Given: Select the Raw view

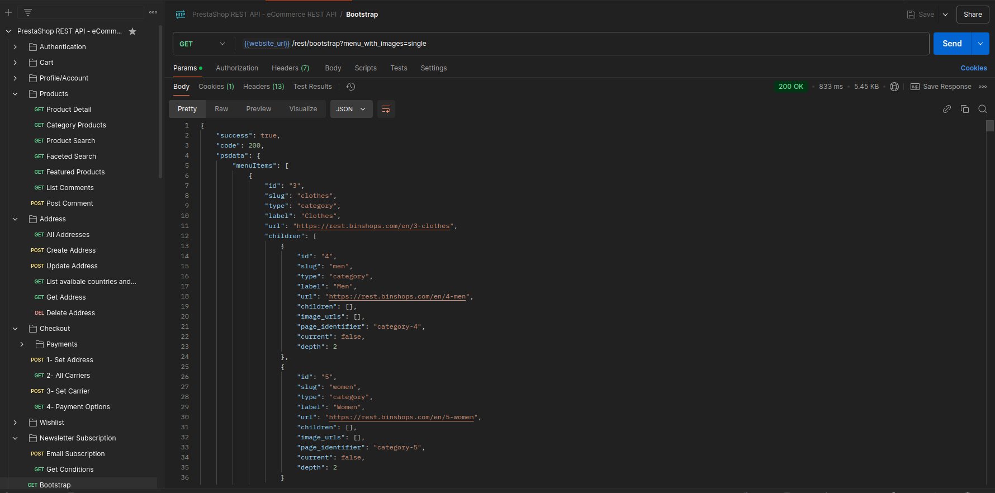Looking at the screenshot, I should [x=221, y=109].
